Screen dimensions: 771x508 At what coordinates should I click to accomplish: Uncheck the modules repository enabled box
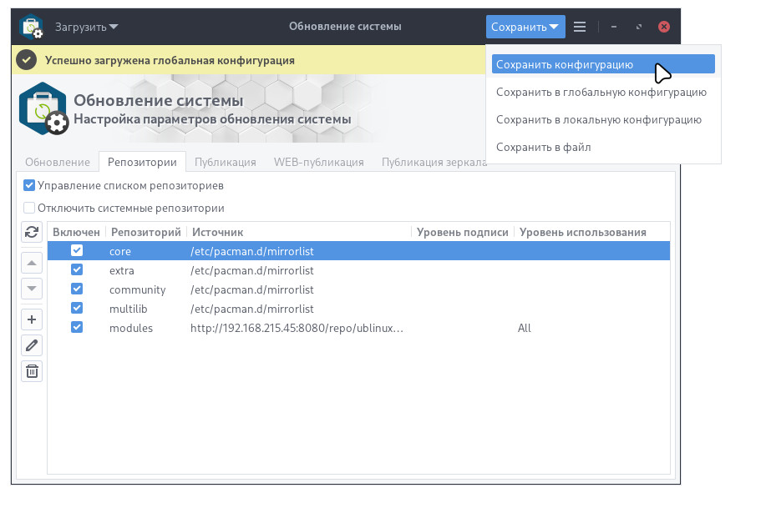[x=77, y=327]
